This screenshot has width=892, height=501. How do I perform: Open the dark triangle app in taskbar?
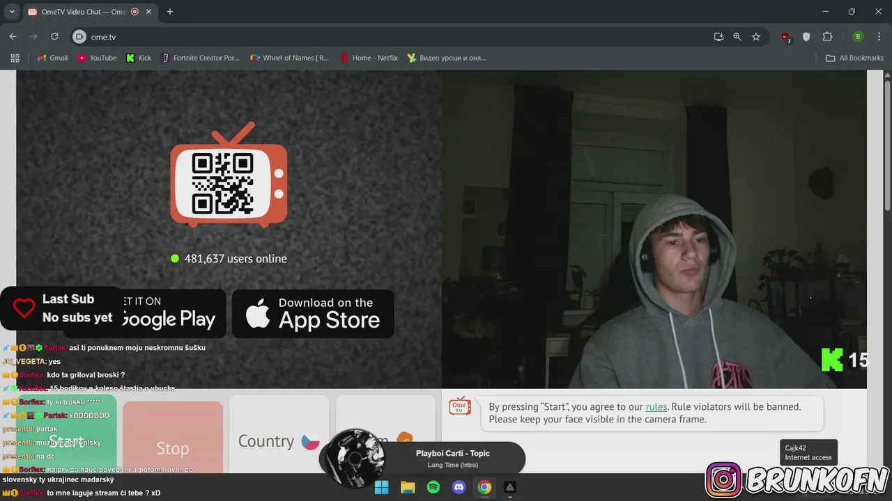[x=510, y=487]
